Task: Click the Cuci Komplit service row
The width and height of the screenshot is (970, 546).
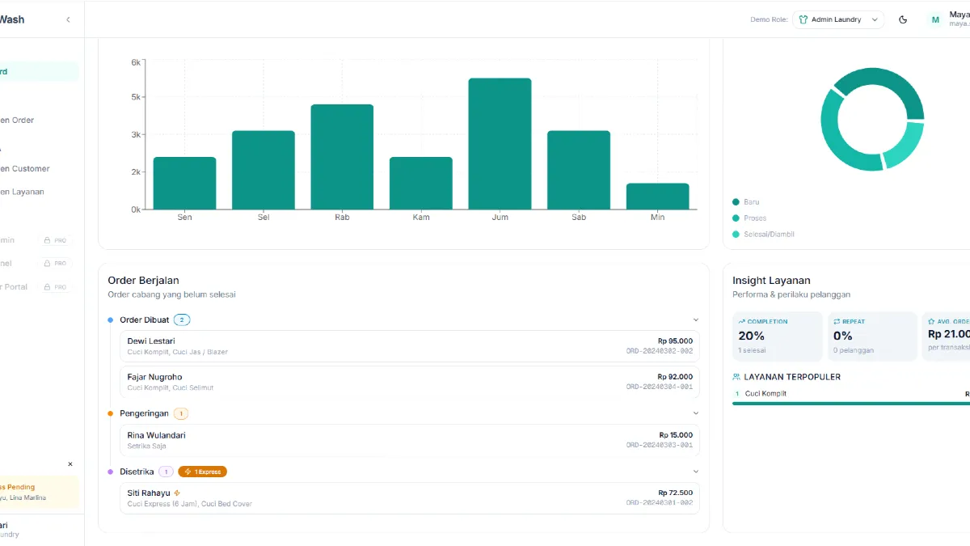Action: 850,394
